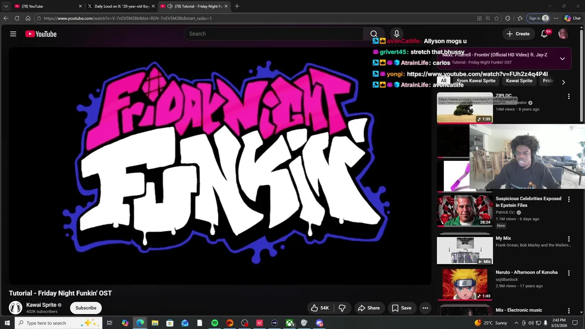Open Naruto Afternoon of Konoha title

click(526, 272)
